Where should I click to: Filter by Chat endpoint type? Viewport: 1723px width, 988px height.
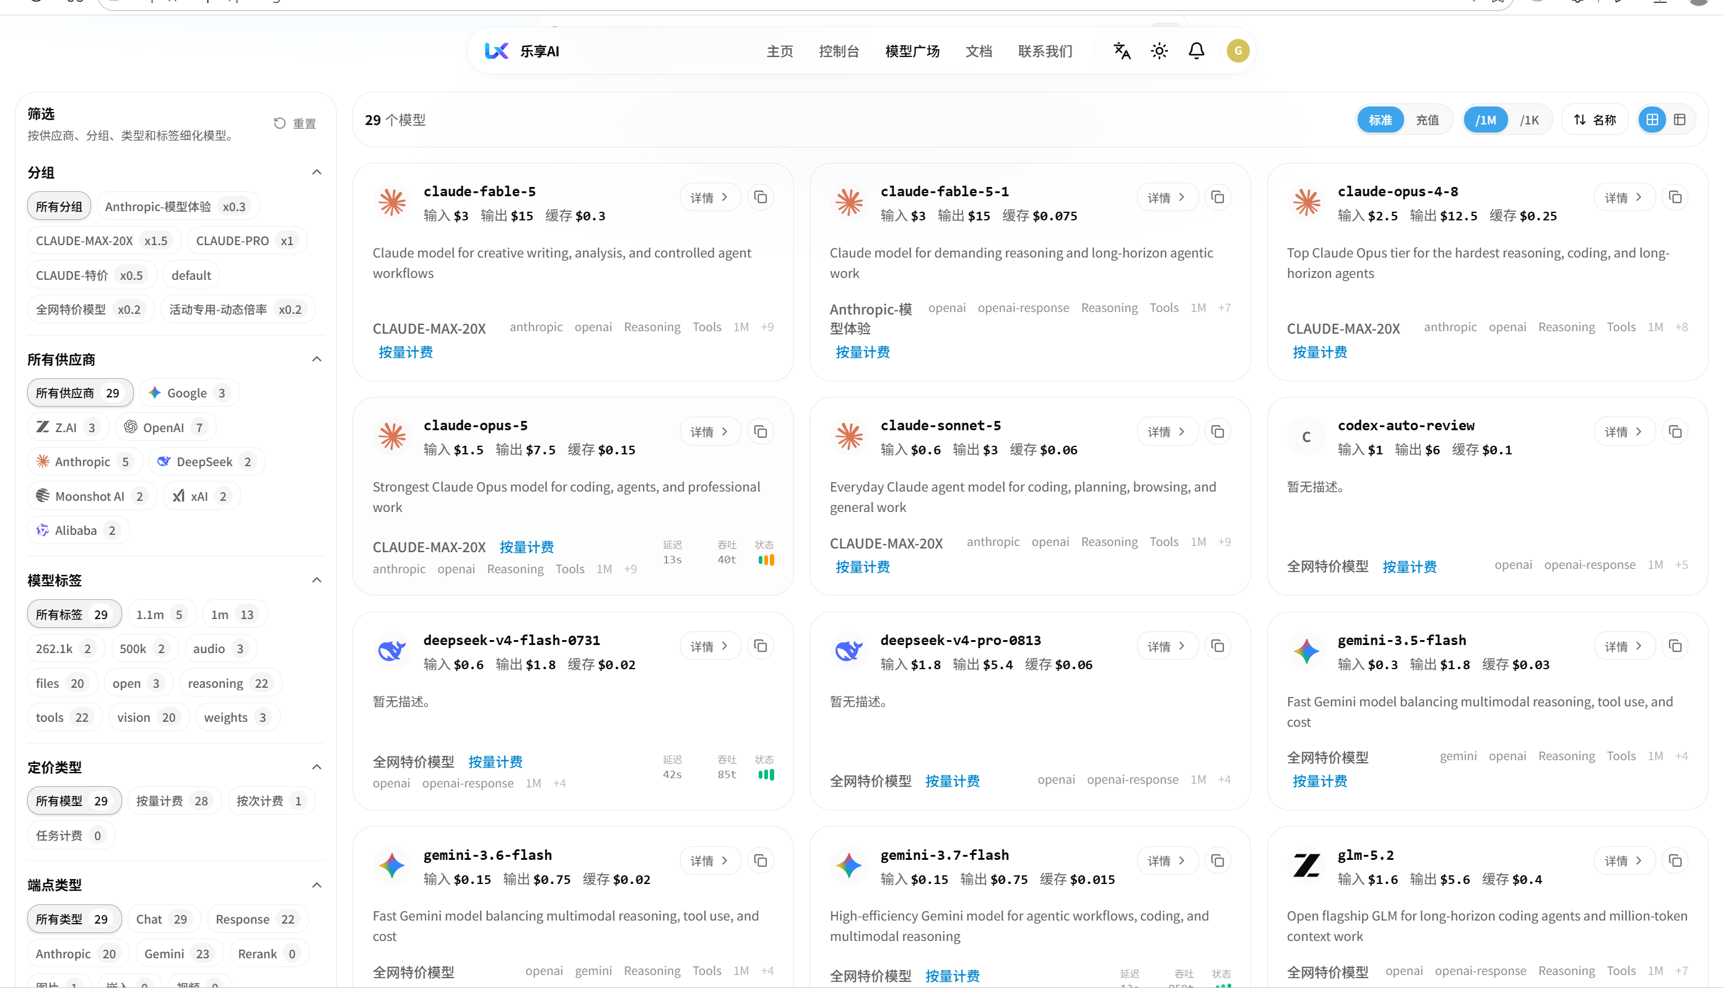(x=164, y=919)
